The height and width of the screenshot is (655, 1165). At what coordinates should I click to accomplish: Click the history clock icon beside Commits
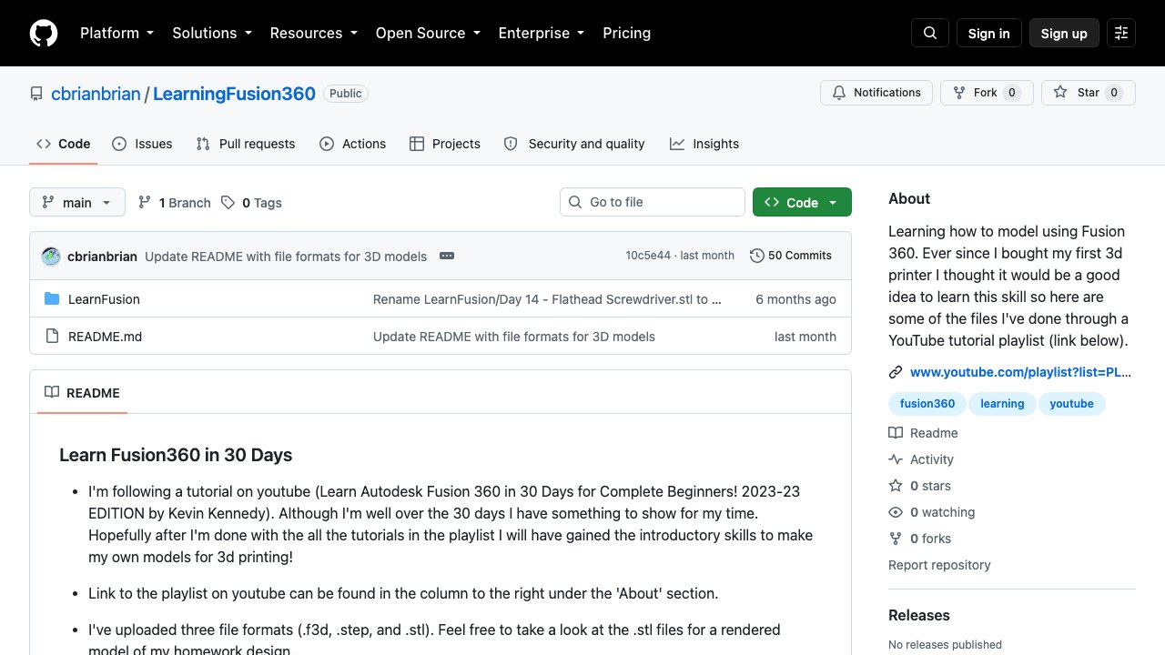tap(756, 256)
